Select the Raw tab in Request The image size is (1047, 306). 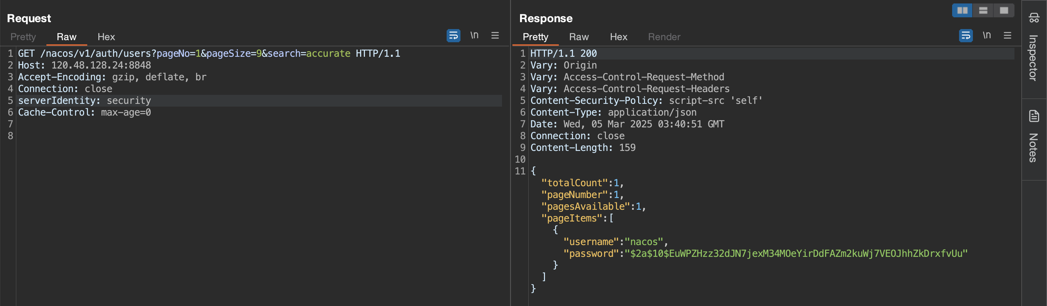pyautogui.click(x=67, y=37)
